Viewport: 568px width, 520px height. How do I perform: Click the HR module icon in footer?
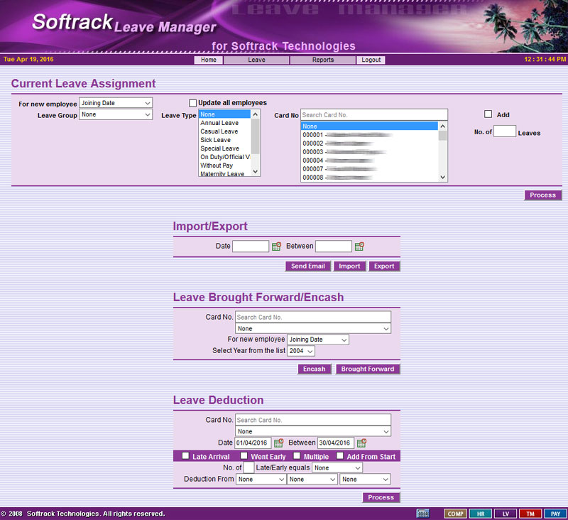[x=480, y=514]
